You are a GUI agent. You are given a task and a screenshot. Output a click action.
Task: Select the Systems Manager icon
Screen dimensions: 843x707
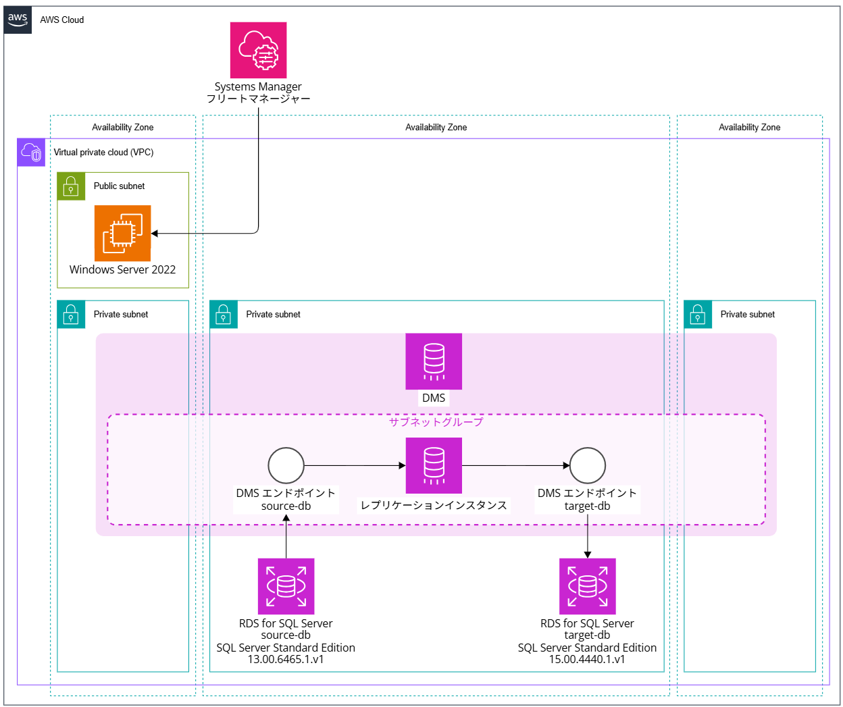[258, 50]
